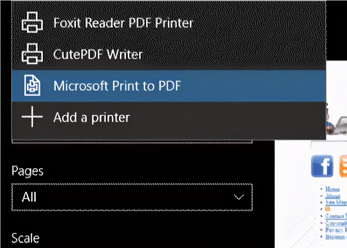Select the Add a printer entry
Screen dimensions: 347x248
point(169,117)
